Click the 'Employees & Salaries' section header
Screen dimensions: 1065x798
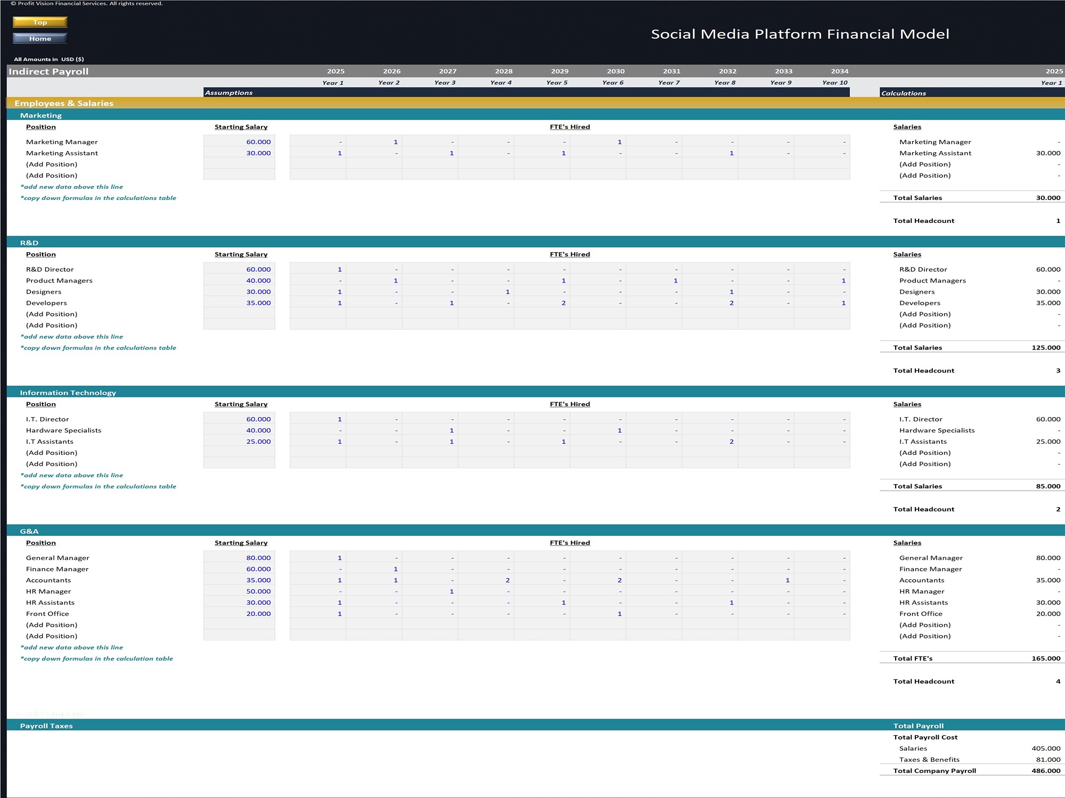[64, 103]
